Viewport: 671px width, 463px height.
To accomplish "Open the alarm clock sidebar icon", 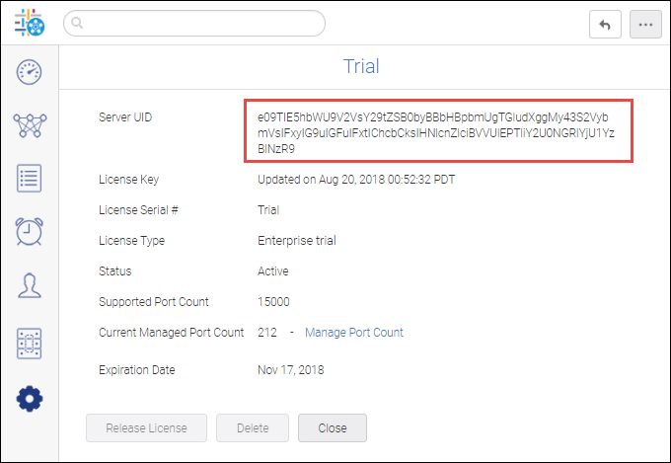I will (x=29, y=232).
